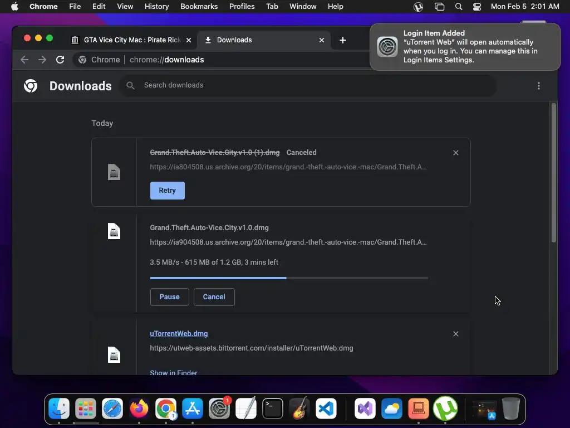Open uTorrent from the dock
This screenshot has width=570, height=428.
point(445,408)
